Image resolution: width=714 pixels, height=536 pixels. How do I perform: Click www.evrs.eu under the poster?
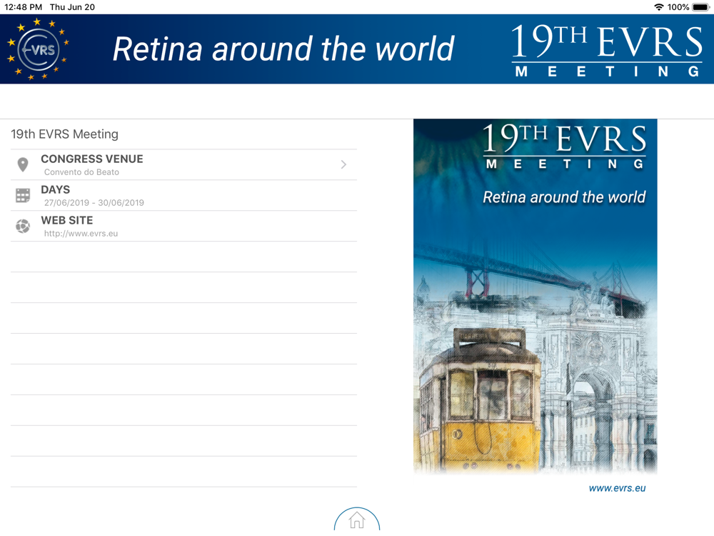click(617, 488)
